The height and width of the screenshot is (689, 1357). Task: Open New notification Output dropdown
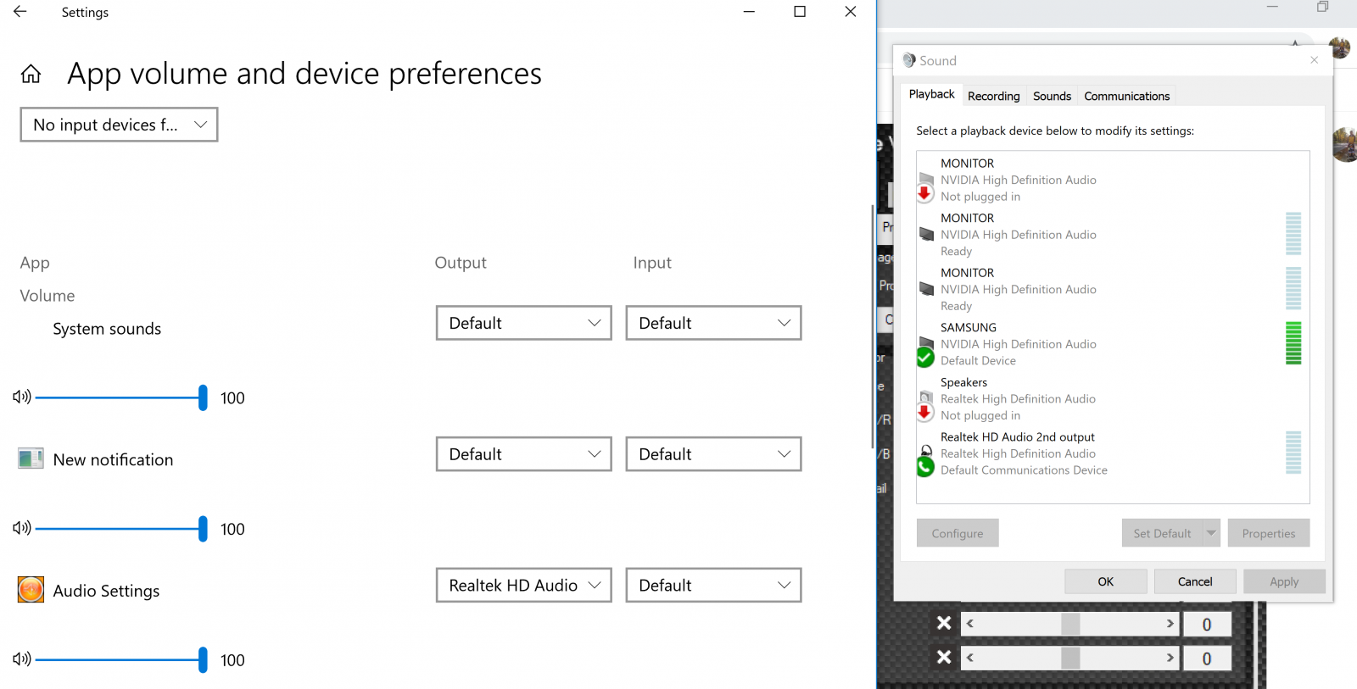tap(524, 454)
